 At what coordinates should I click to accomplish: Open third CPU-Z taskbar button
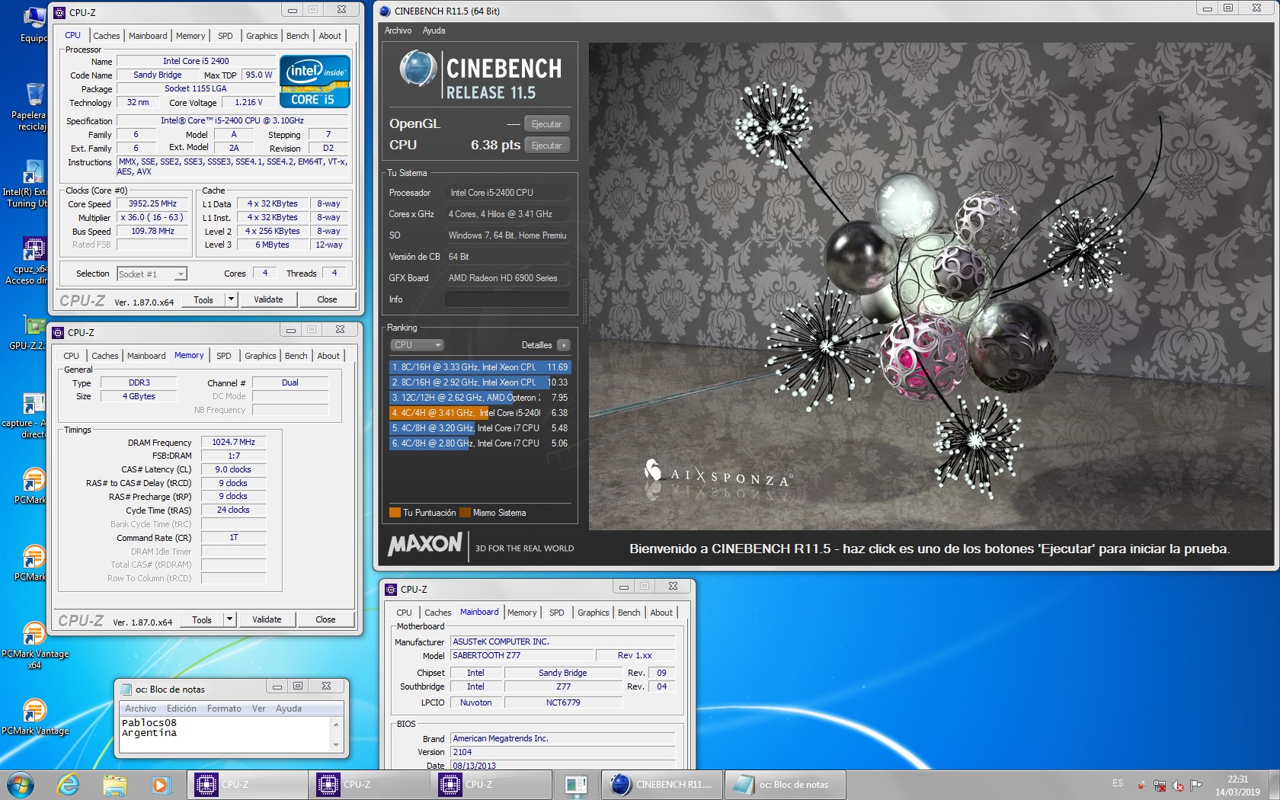pyautogui.click(x=491, y=784)
